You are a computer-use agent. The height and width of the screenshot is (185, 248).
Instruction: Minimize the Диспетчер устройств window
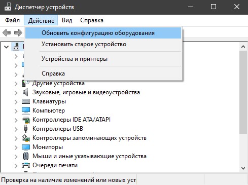[x=191, y=7]
